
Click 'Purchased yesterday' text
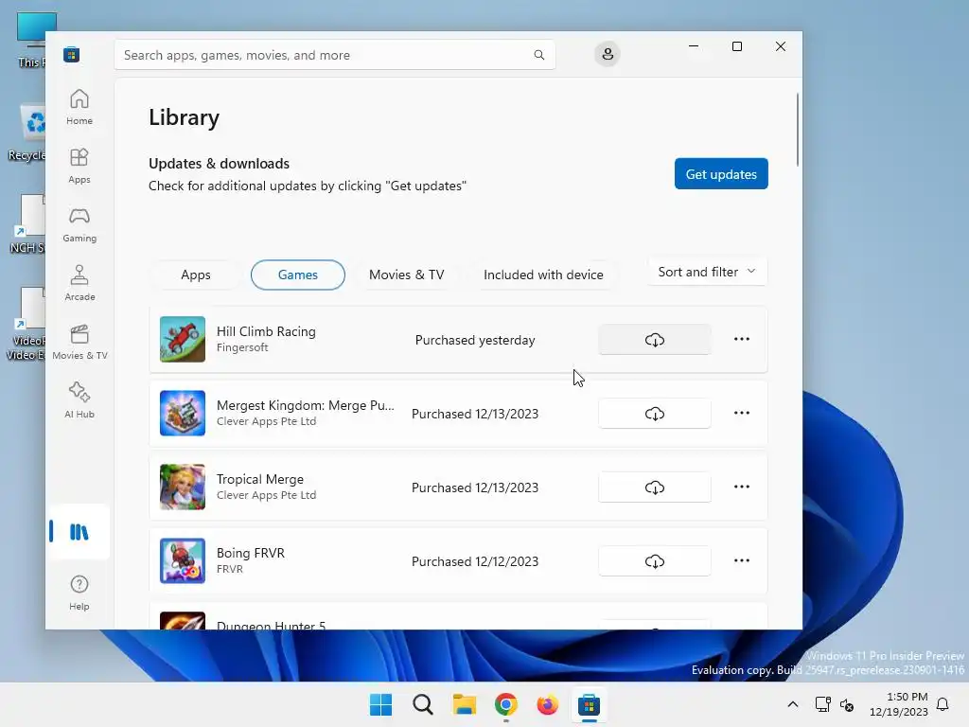coord(475,340)
